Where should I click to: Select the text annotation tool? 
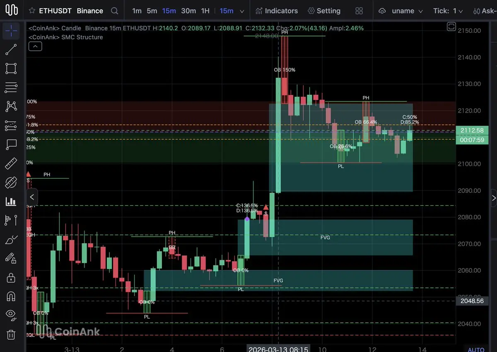point(11,145)
